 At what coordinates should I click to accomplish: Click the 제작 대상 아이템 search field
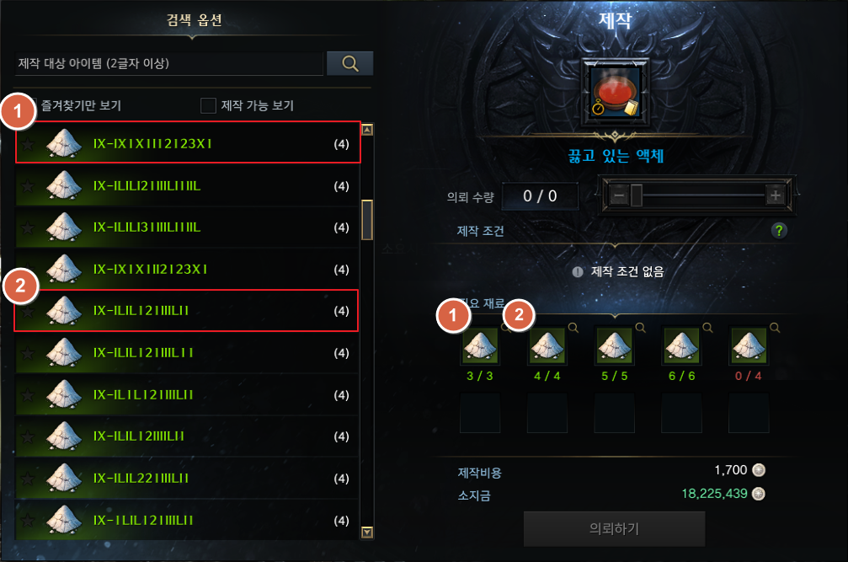click(x=169, y=64)
